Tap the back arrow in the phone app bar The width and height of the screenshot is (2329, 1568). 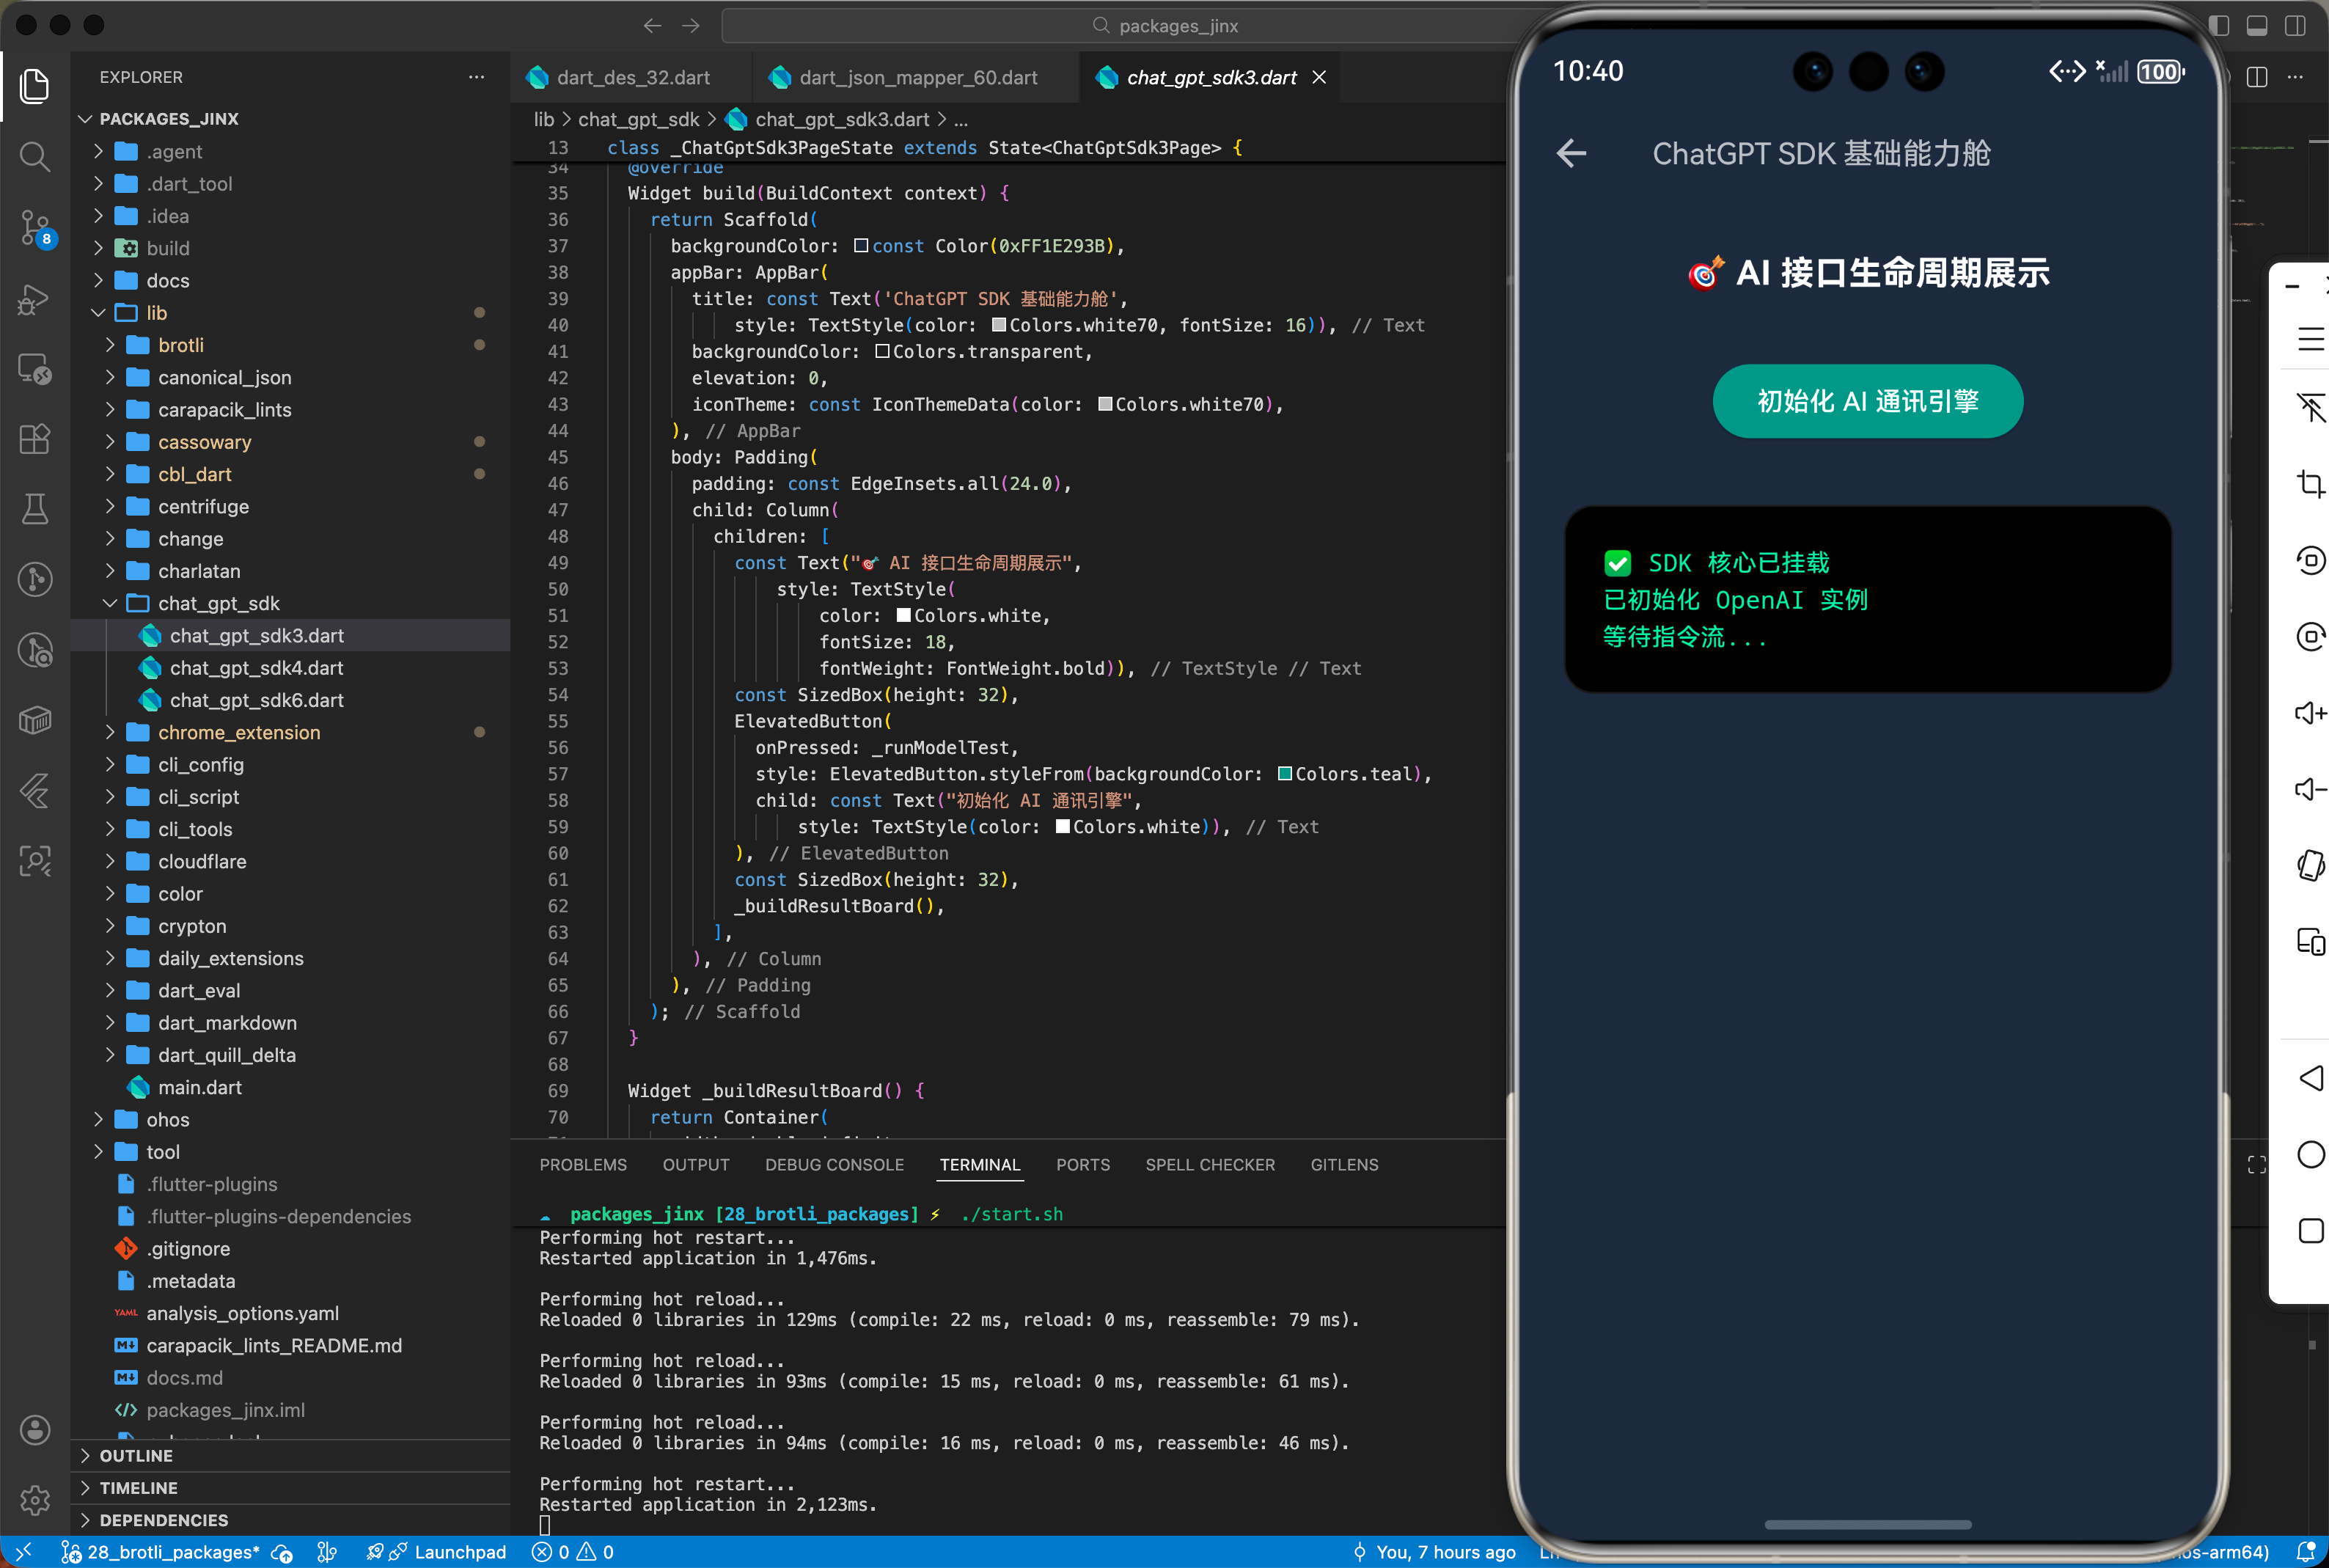pos(1571,153)
